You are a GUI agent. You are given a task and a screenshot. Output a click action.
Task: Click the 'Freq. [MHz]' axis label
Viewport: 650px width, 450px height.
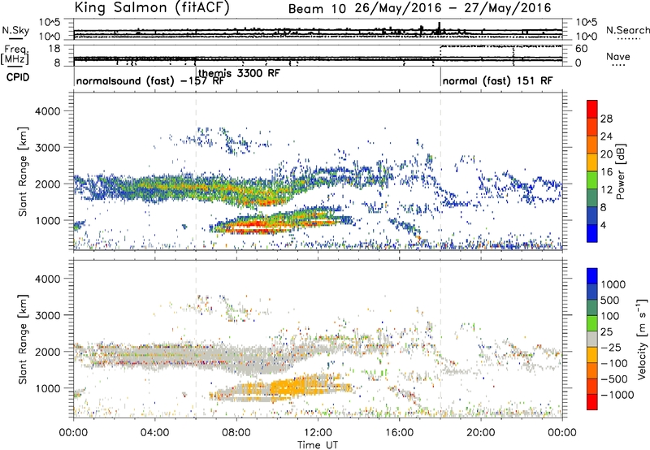point(15,54)
